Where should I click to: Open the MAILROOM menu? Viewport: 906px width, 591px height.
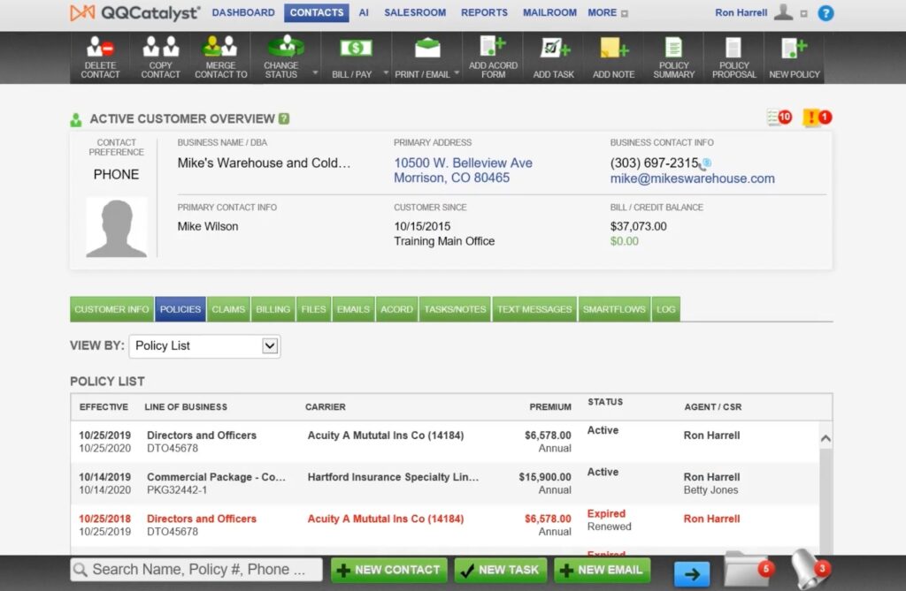pyautogui.click(x=549, y=12)
